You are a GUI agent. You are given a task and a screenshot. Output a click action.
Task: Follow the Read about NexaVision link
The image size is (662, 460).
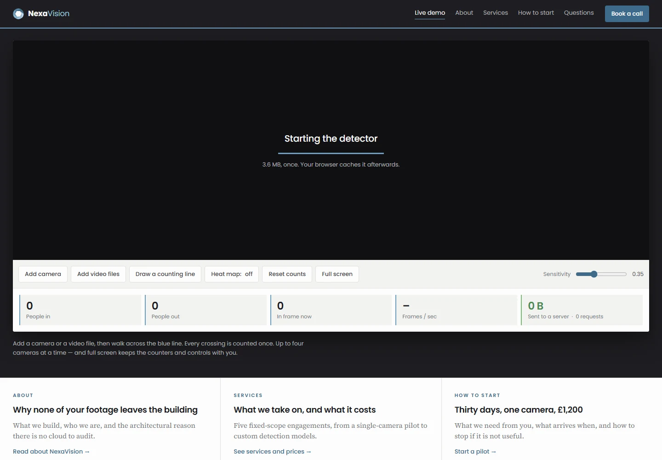[x=51, y=452]
